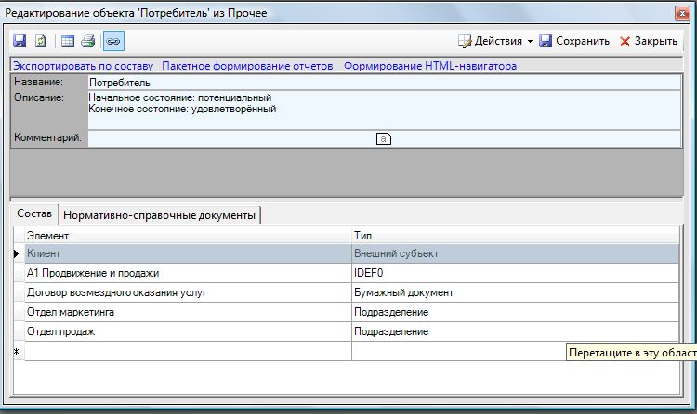Click Экспортировать по составу link
Screen dimensions: 697x414
pyautogui.click(x=81, y=66)
